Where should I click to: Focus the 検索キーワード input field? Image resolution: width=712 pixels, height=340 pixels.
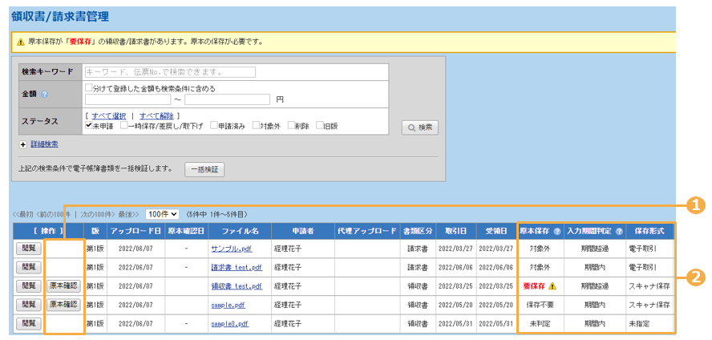click(170, 72)
